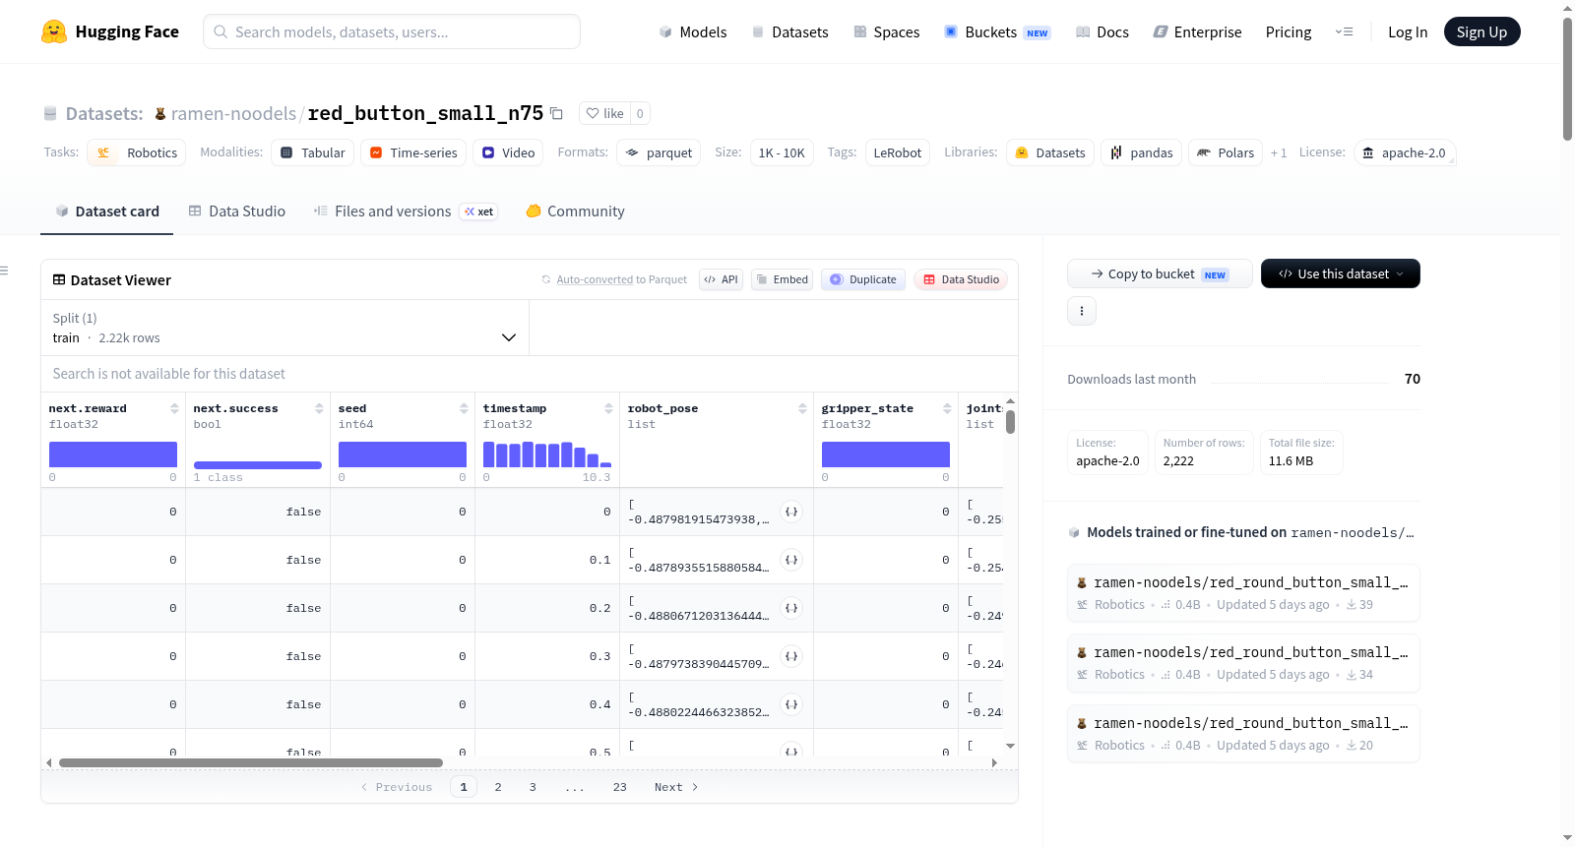This screenshot has height=847, width=1575.
Task: Open the expanded navigation menu icon
Action: (x=1344, y=32)
